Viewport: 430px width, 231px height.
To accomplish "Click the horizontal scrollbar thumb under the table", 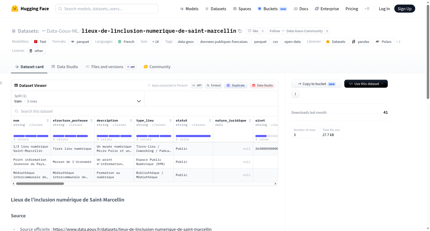I will tap(40, 184).
